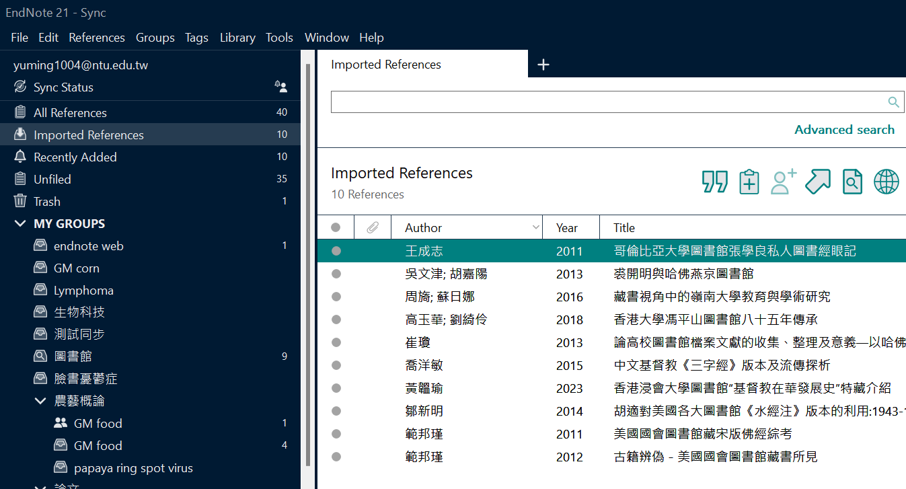Click the magnifier icon in search box
This screenshot has width=906, height=489.
893,102
